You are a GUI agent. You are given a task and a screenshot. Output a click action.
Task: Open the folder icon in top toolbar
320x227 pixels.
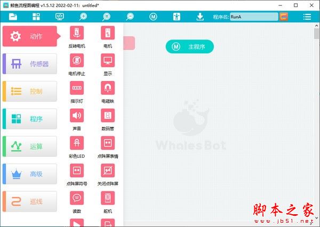pyautogui.click(x=13, y=17)
